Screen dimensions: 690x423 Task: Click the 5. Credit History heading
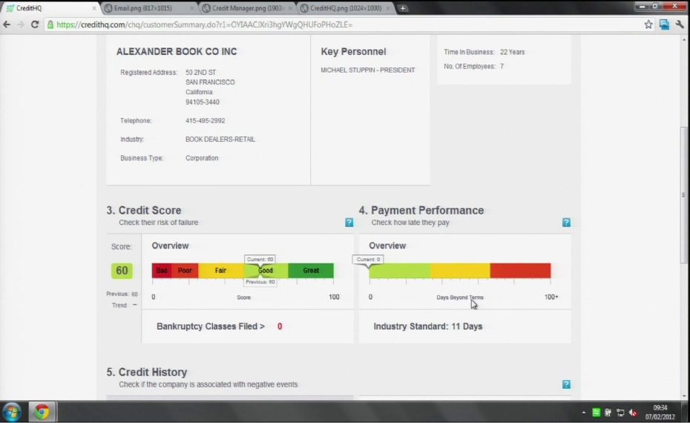pyautogui.click(x=147, y=372)
